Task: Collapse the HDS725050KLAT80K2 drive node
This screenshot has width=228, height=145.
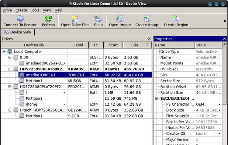Action: [x=10, y=69]
